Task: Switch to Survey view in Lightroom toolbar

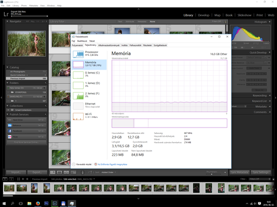Action: [x=73, y=172]
